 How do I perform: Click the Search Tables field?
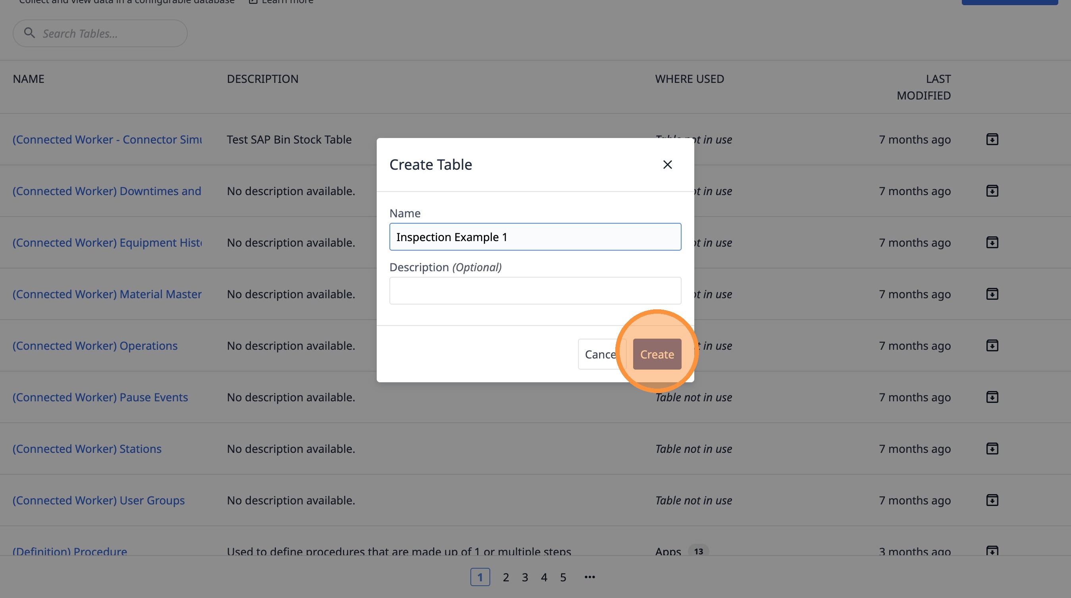[108, 34]
